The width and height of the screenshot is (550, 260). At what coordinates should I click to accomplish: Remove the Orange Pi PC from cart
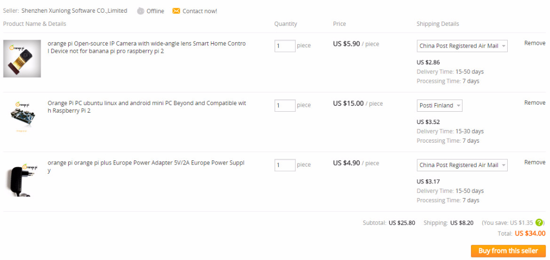point(535,103)
